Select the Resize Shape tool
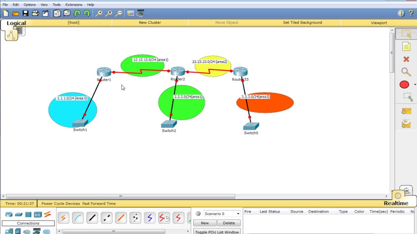 tap(407, 97)
